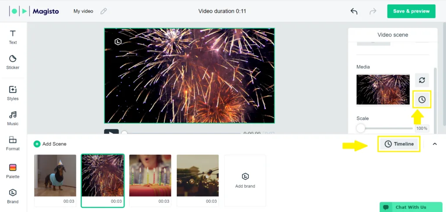Image resolution: width=446 pixels, height=212 pixels.
Task: Click Save & preview button
Action: point(411,11)
